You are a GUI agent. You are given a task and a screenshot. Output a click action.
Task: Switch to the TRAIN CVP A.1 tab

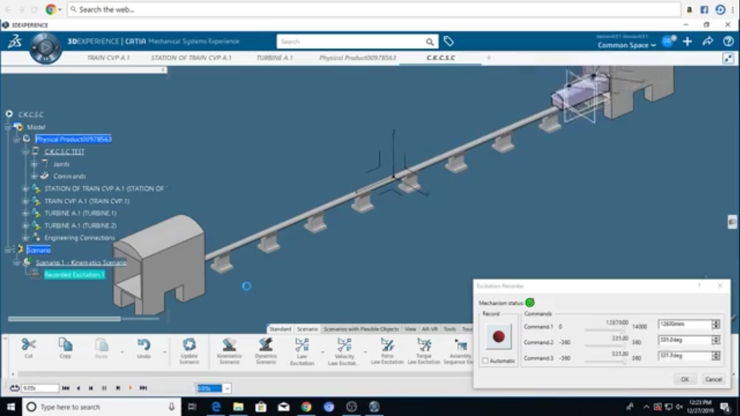[x=108, y=57]
